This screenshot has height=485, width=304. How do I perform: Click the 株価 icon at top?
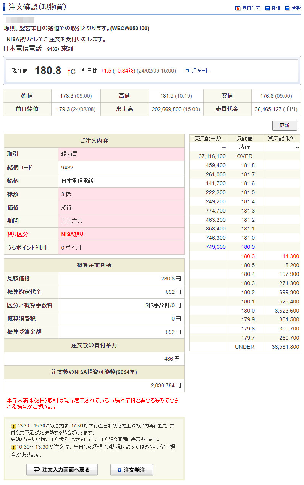[267, 8]
